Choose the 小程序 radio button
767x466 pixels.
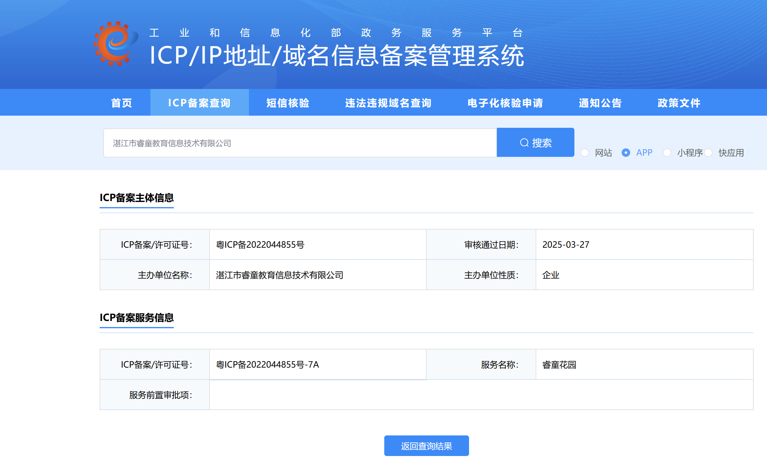pos(667,153)
